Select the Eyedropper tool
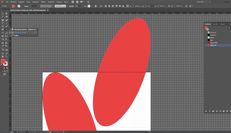The width and height of the screenshot is (231, 133). pos(3,46)
